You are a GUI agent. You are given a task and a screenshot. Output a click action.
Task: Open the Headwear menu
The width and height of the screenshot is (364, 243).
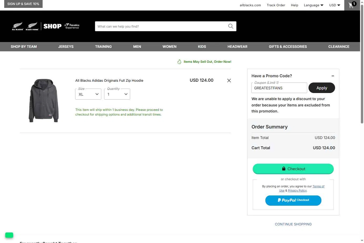point(237,46)
